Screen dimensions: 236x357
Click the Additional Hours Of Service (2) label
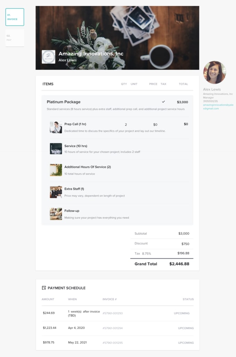(88, 167)
